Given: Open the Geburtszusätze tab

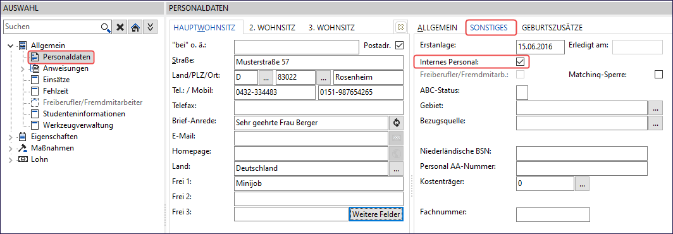Looking at the screenshot, I should pos(552,27).
